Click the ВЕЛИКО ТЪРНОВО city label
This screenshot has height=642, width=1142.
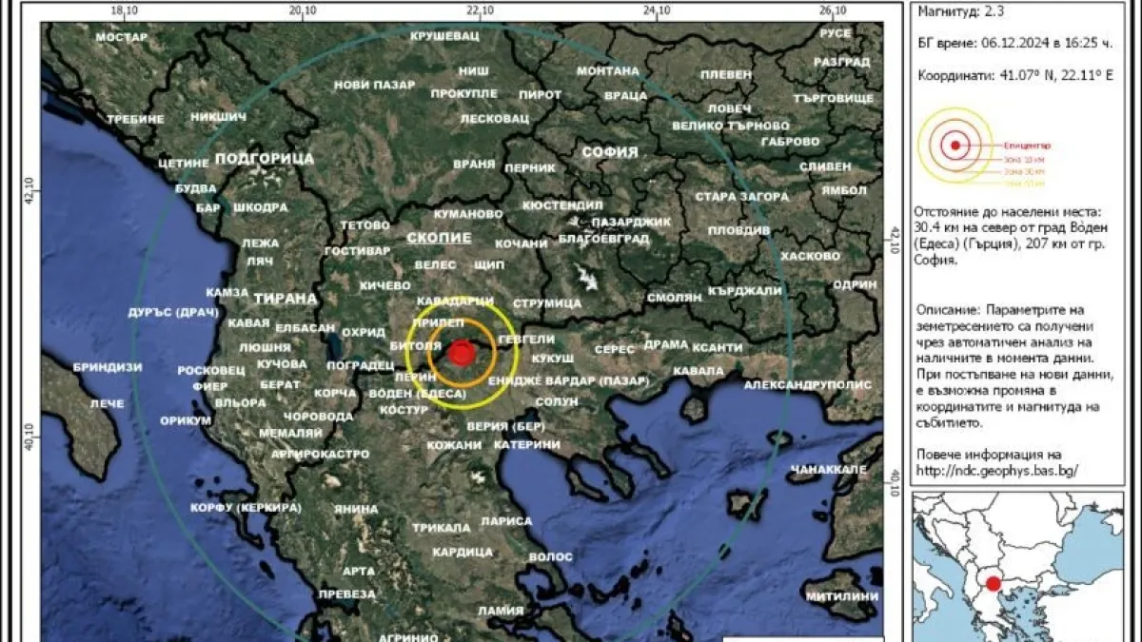(731, 126)
